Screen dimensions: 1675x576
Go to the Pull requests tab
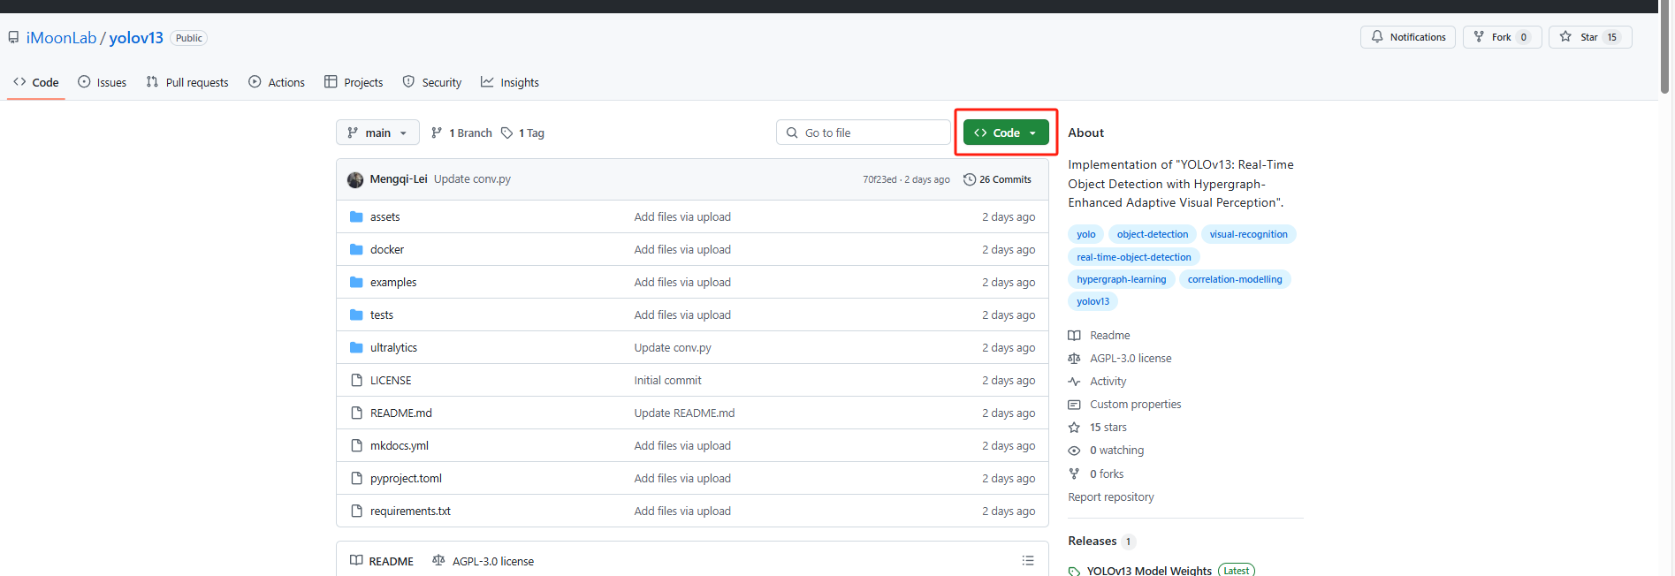(x=187, y=82)
